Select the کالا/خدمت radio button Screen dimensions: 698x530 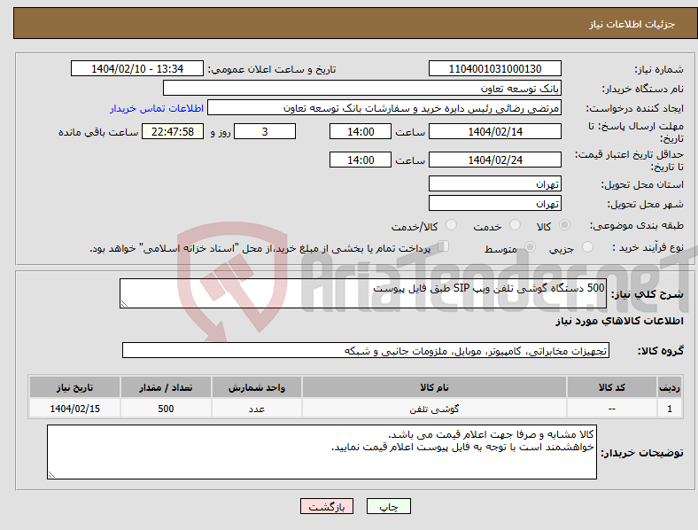coord(452,225)
